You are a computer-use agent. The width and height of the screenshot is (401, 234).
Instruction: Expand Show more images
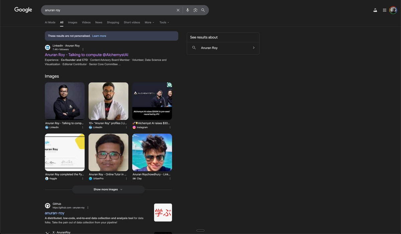click(x=108, y=189)
